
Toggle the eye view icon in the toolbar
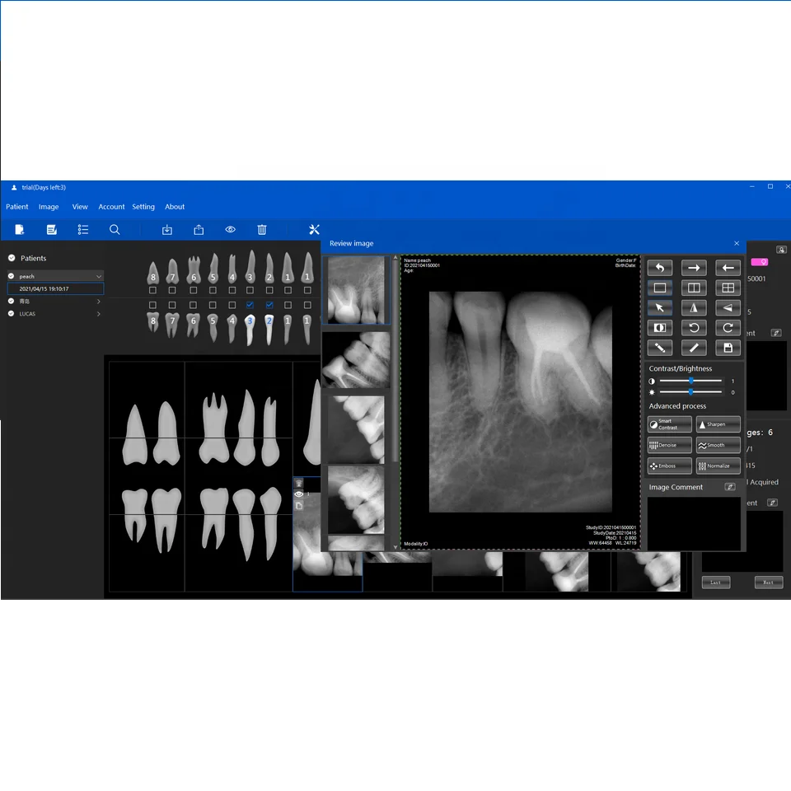tap(230, 230)
